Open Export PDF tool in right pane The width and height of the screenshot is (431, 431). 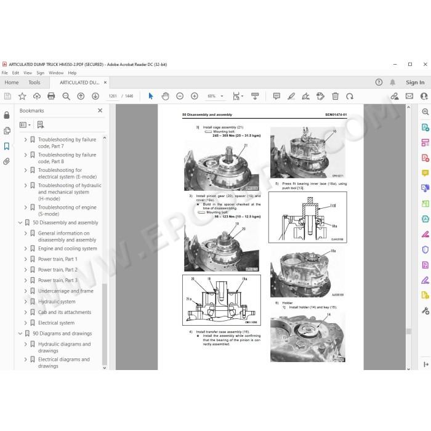(425, 127)
